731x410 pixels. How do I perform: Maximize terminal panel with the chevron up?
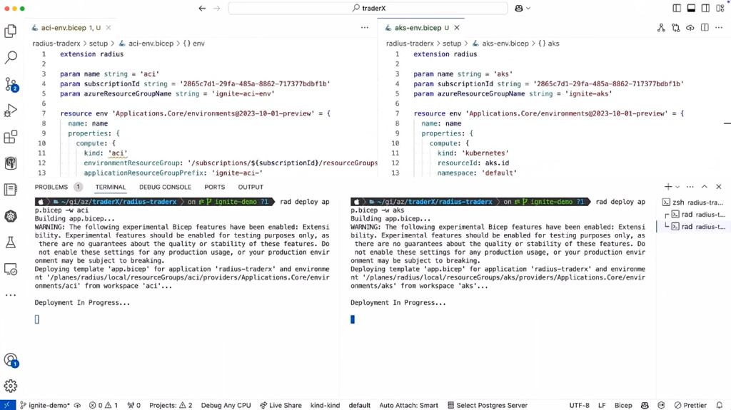[x=704, y=187]
